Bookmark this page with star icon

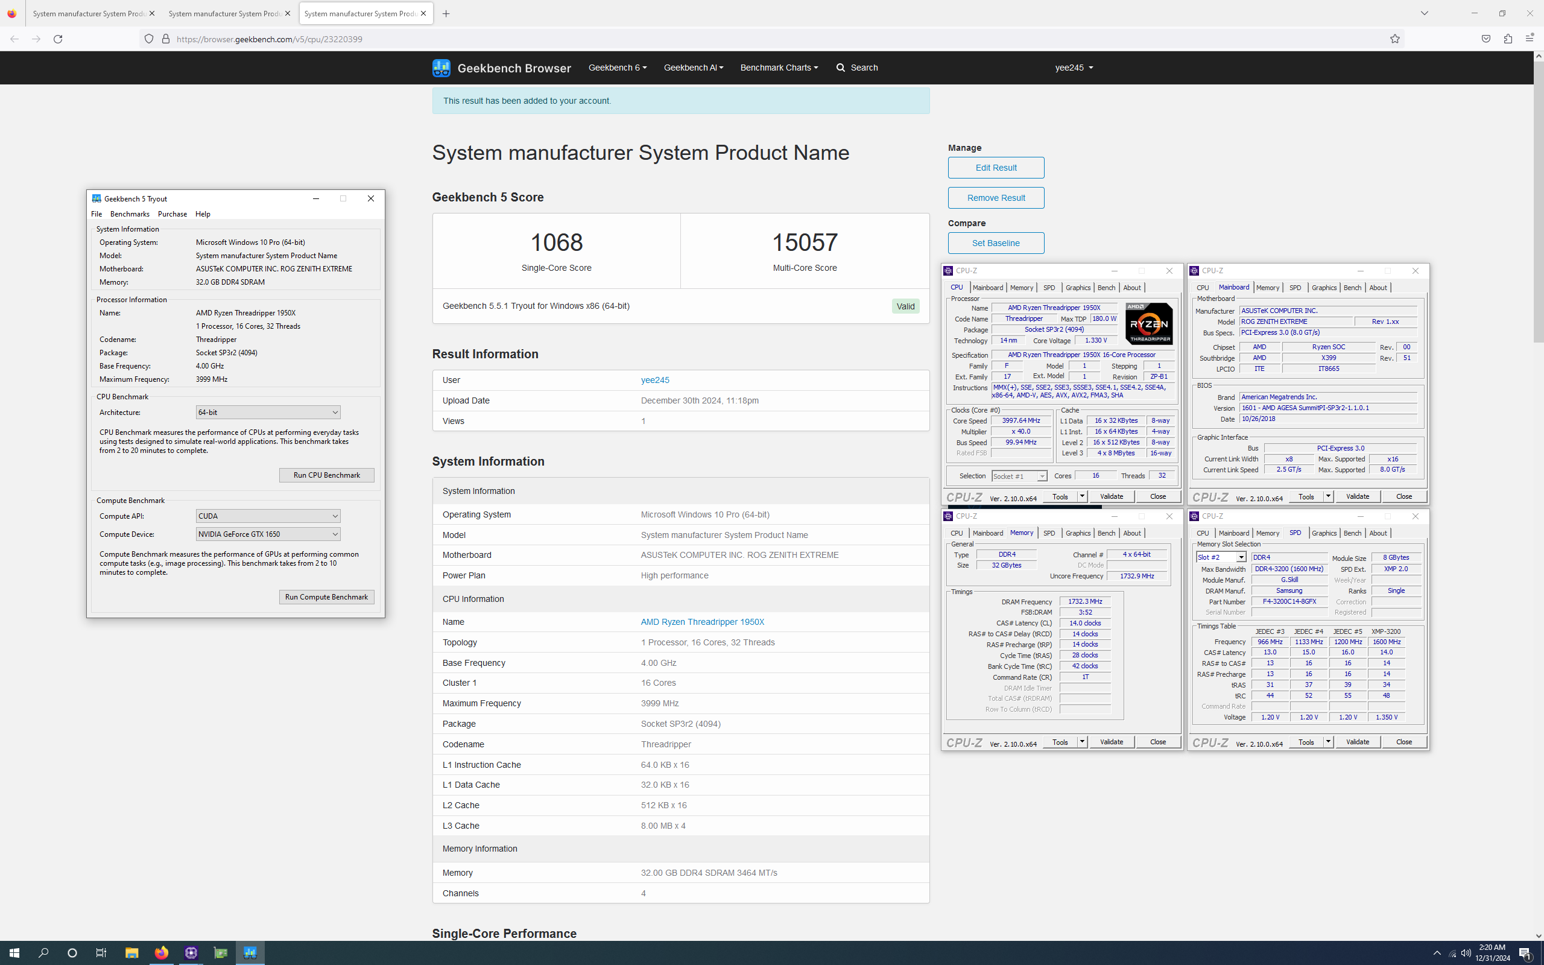click(1394, 39)
